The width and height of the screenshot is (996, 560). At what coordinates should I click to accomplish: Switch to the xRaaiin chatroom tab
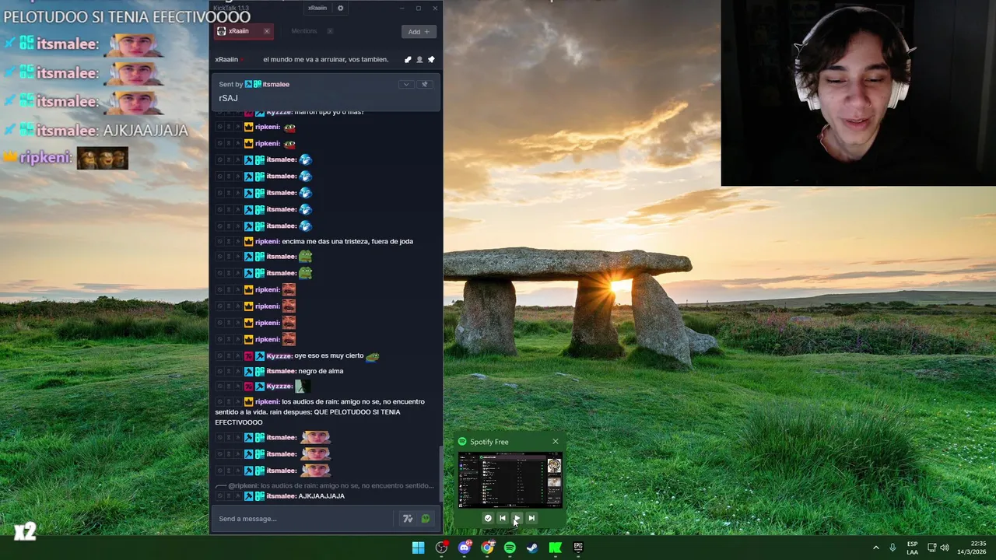(244, 31)
